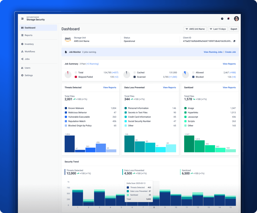Click the day 15 bar in Security Trend
This screenshot has width=257, height=213.
click(230, 201)
